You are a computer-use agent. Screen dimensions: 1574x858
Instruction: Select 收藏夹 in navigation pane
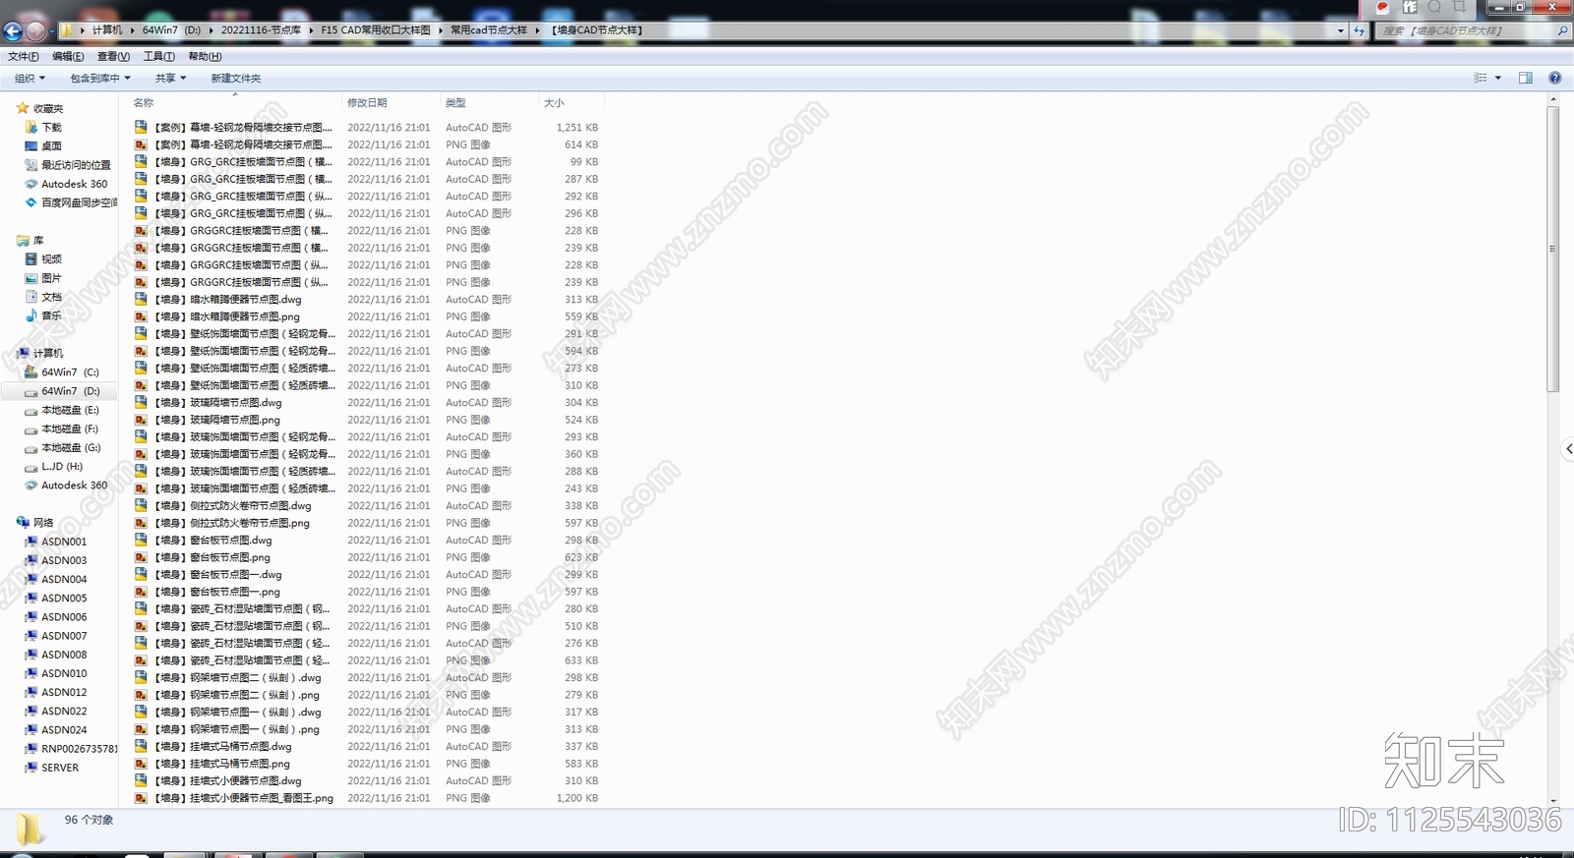tap(48, 108)
